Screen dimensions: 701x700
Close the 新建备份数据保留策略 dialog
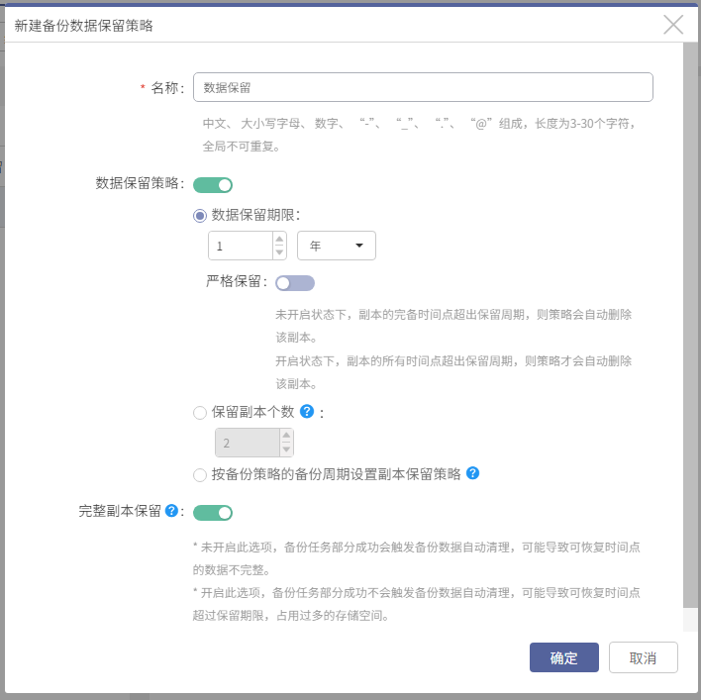pyautogui.click(x=673, y=25)
